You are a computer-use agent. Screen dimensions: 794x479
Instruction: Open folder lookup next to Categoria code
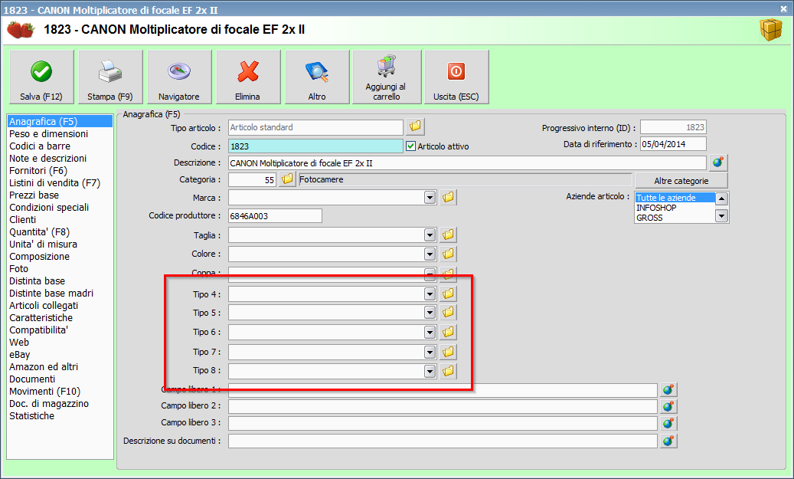(287, 179)
